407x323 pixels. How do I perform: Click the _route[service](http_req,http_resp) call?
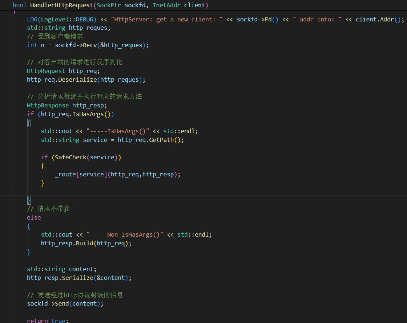point(118,175)
